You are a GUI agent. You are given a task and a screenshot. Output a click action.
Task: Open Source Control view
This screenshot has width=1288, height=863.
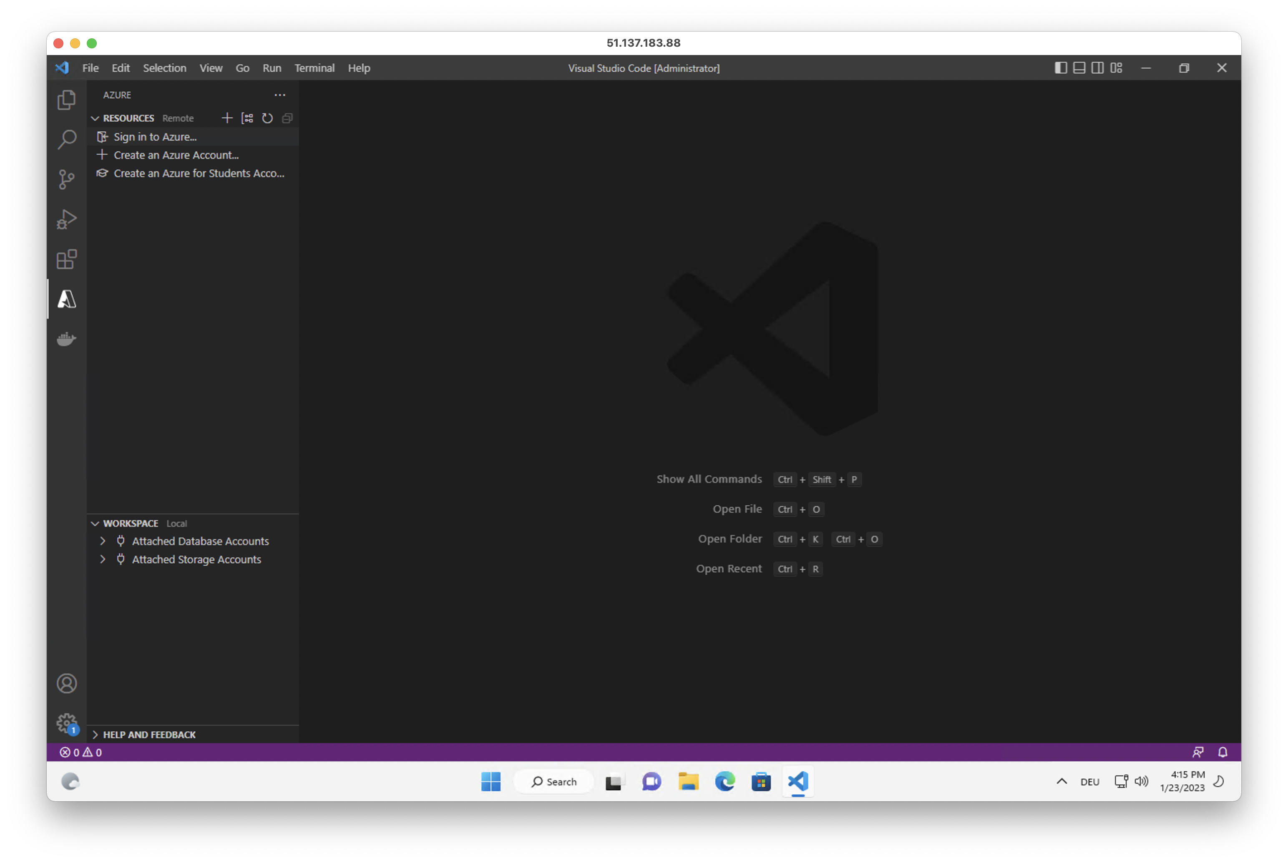[67, 179]
